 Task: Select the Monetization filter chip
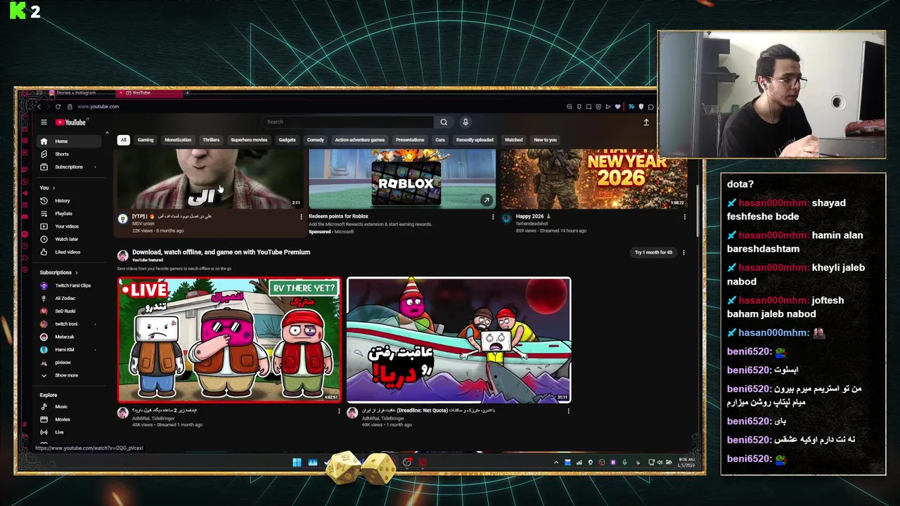pos(178,140)
